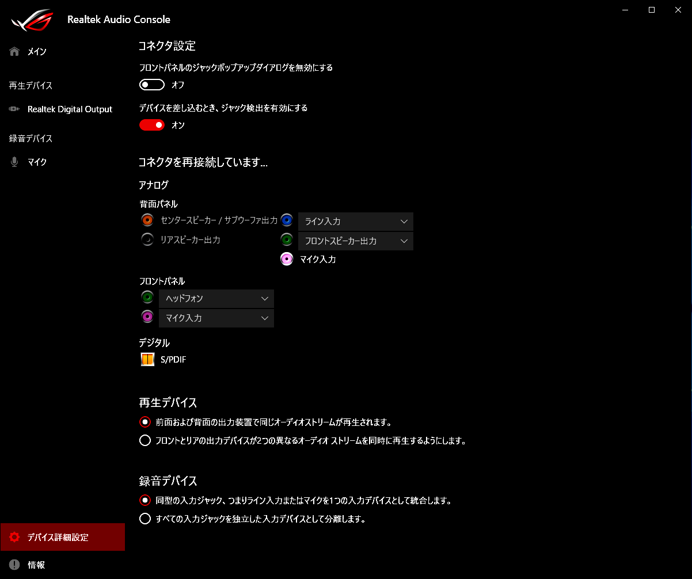Viewport: 692px width, 579px height.
Task: Click the pink front-panel mic jack icon
Action: pos(147,317)
